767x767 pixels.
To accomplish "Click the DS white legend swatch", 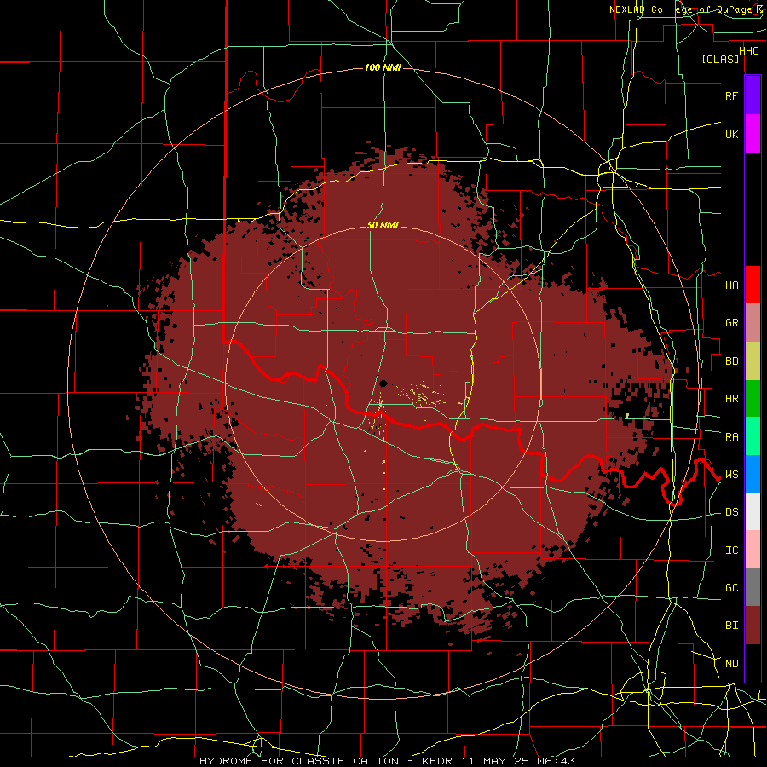I will click(753, 511).
